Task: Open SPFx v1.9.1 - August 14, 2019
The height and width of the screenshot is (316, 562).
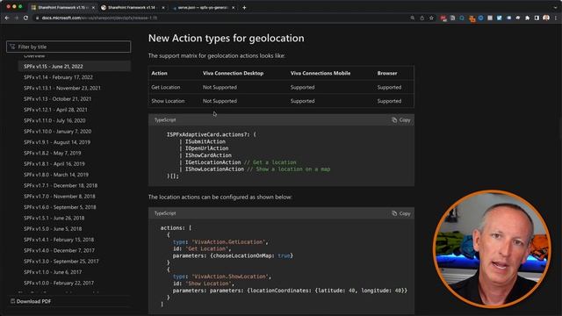Action: tap(57, 142)
